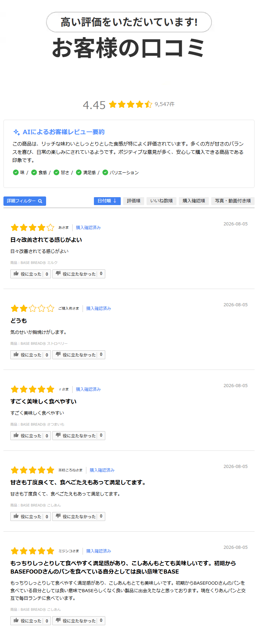Click the green check icon next to 甘さ
258x629 pixels.
point(56,172)
